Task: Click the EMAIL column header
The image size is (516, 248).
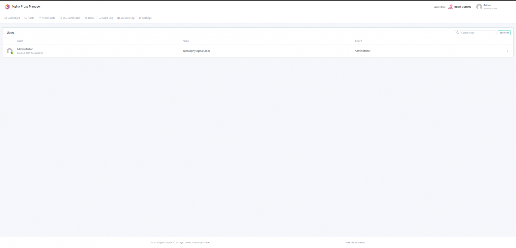Action: (x=186, y=41)
